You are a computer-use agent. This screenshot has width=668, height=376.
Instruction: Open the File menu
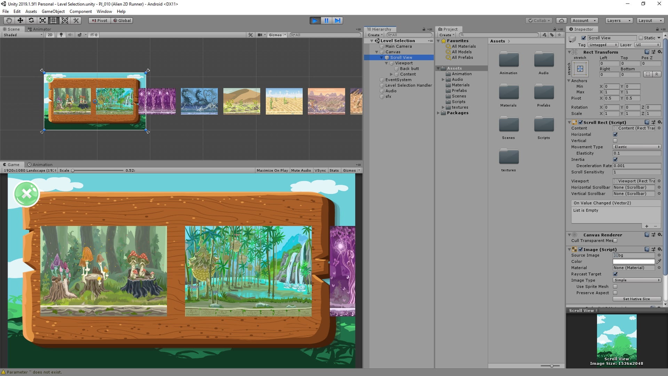coord(6,11)
